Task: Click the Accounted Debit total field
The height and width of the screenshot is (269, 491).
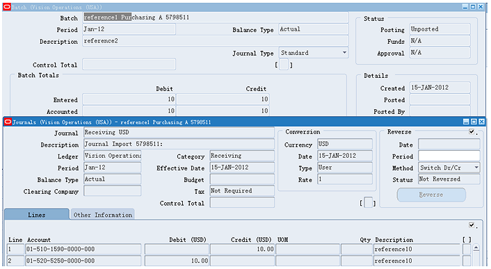Action: (x=129, y=111)
